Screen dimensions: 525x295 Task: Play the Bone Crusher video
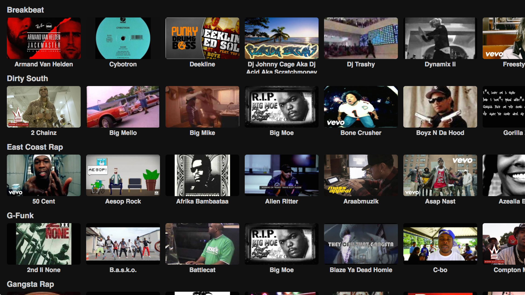click(361, 107)
